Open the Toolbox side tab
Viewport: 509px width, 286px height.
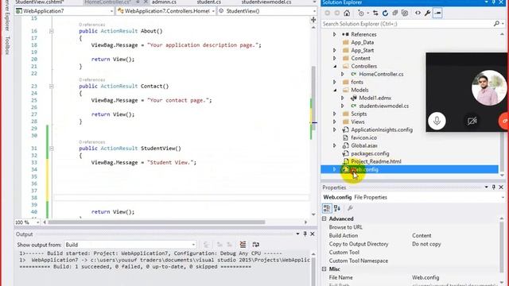click(7, 45)
